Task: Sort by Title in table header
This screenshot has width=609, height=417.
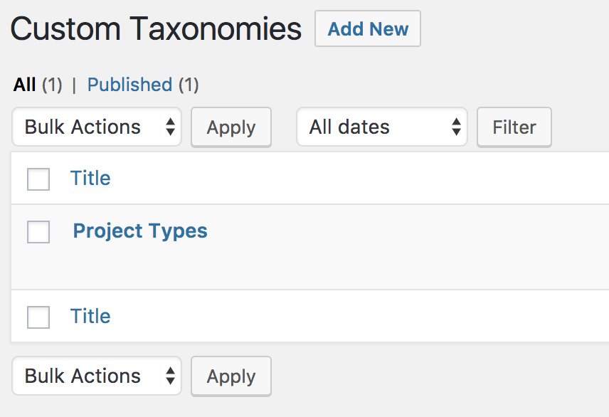Action: (90, 179)
